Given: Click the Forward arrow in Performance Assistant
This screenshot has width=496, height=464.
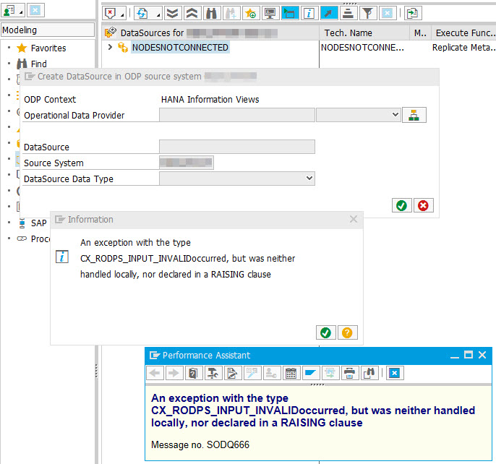Looking at the screenshot, I should (174, 373).
